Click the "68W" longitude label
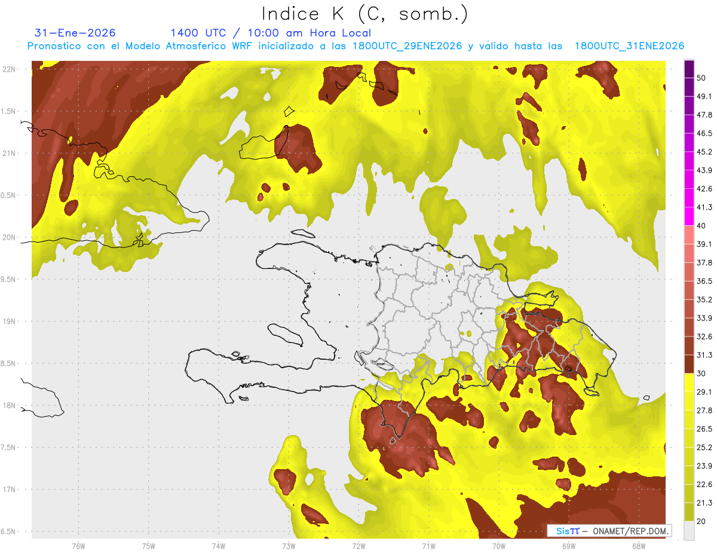Image resolution: width=717 pixels, height=554 pixels. tap(639, 546)
